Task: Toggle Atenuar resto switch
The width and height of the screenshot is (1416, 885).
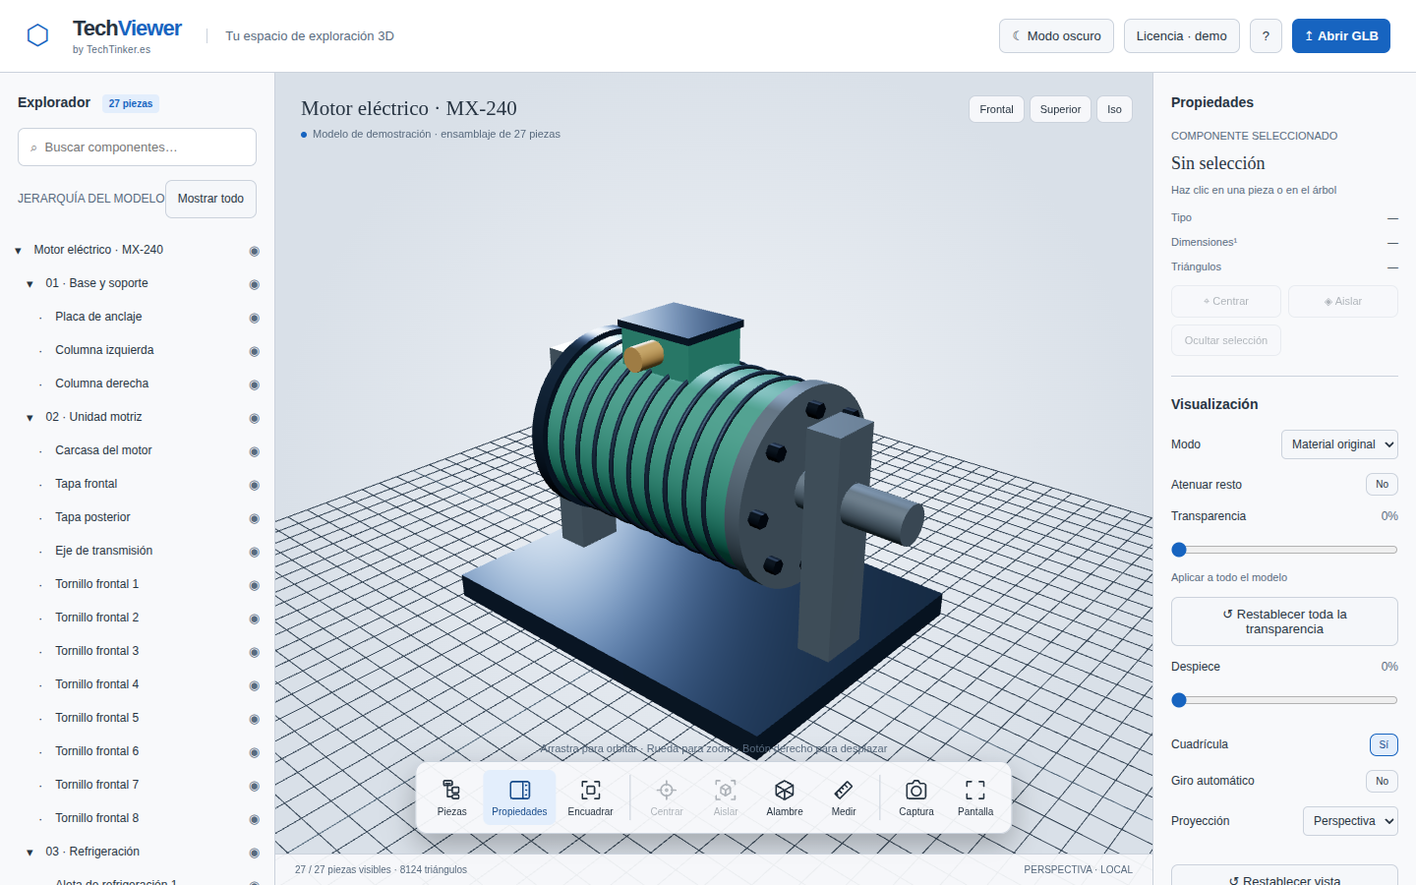Action: pos(1382,484)
